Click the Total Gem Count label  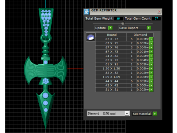tap(138, 18)
